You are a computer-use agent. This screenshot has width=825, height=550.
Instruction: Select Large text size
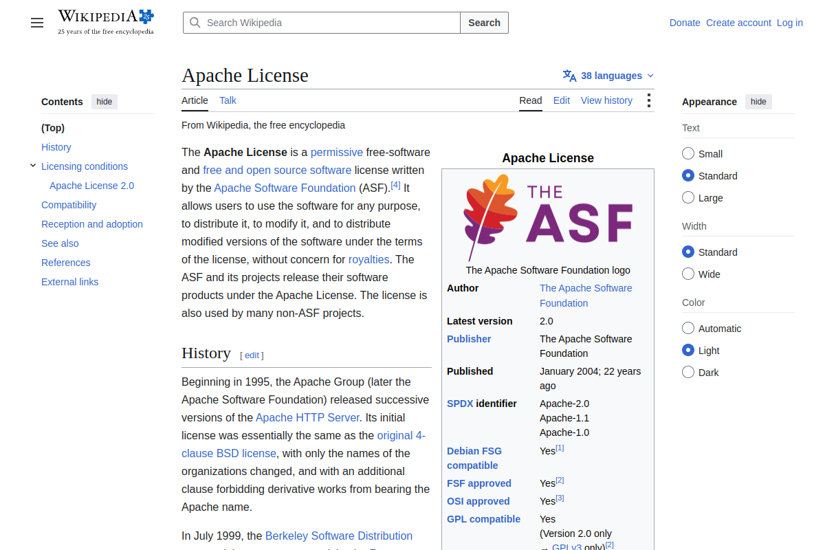[688, 197]
